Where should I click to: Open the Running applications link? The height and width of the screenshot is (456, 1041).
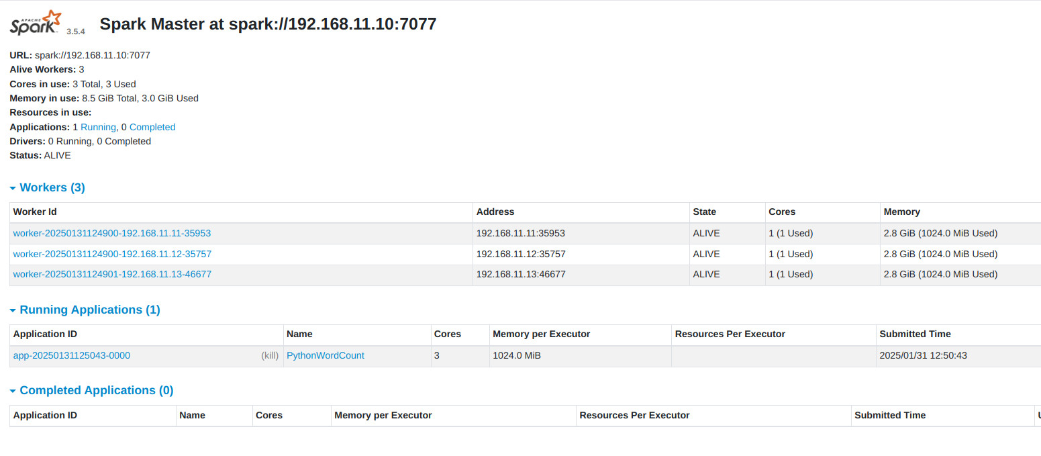pos(98,127)
